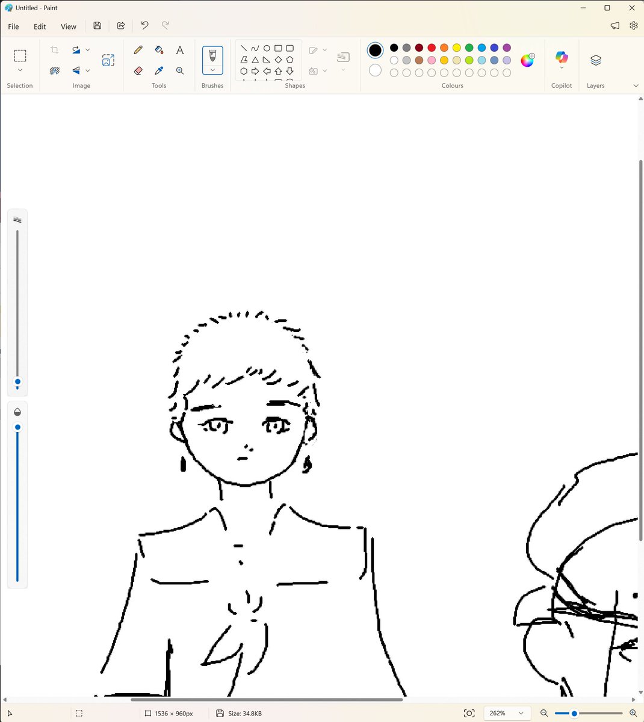Click the greyed Redo icon
This screenshot has height=722, width=644.
click(x=166, y=26)
